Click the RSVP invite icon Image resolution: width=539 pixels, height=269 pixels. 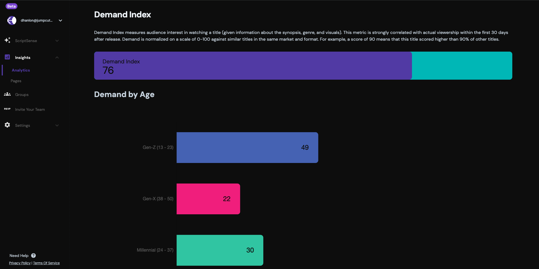(7, 109)
